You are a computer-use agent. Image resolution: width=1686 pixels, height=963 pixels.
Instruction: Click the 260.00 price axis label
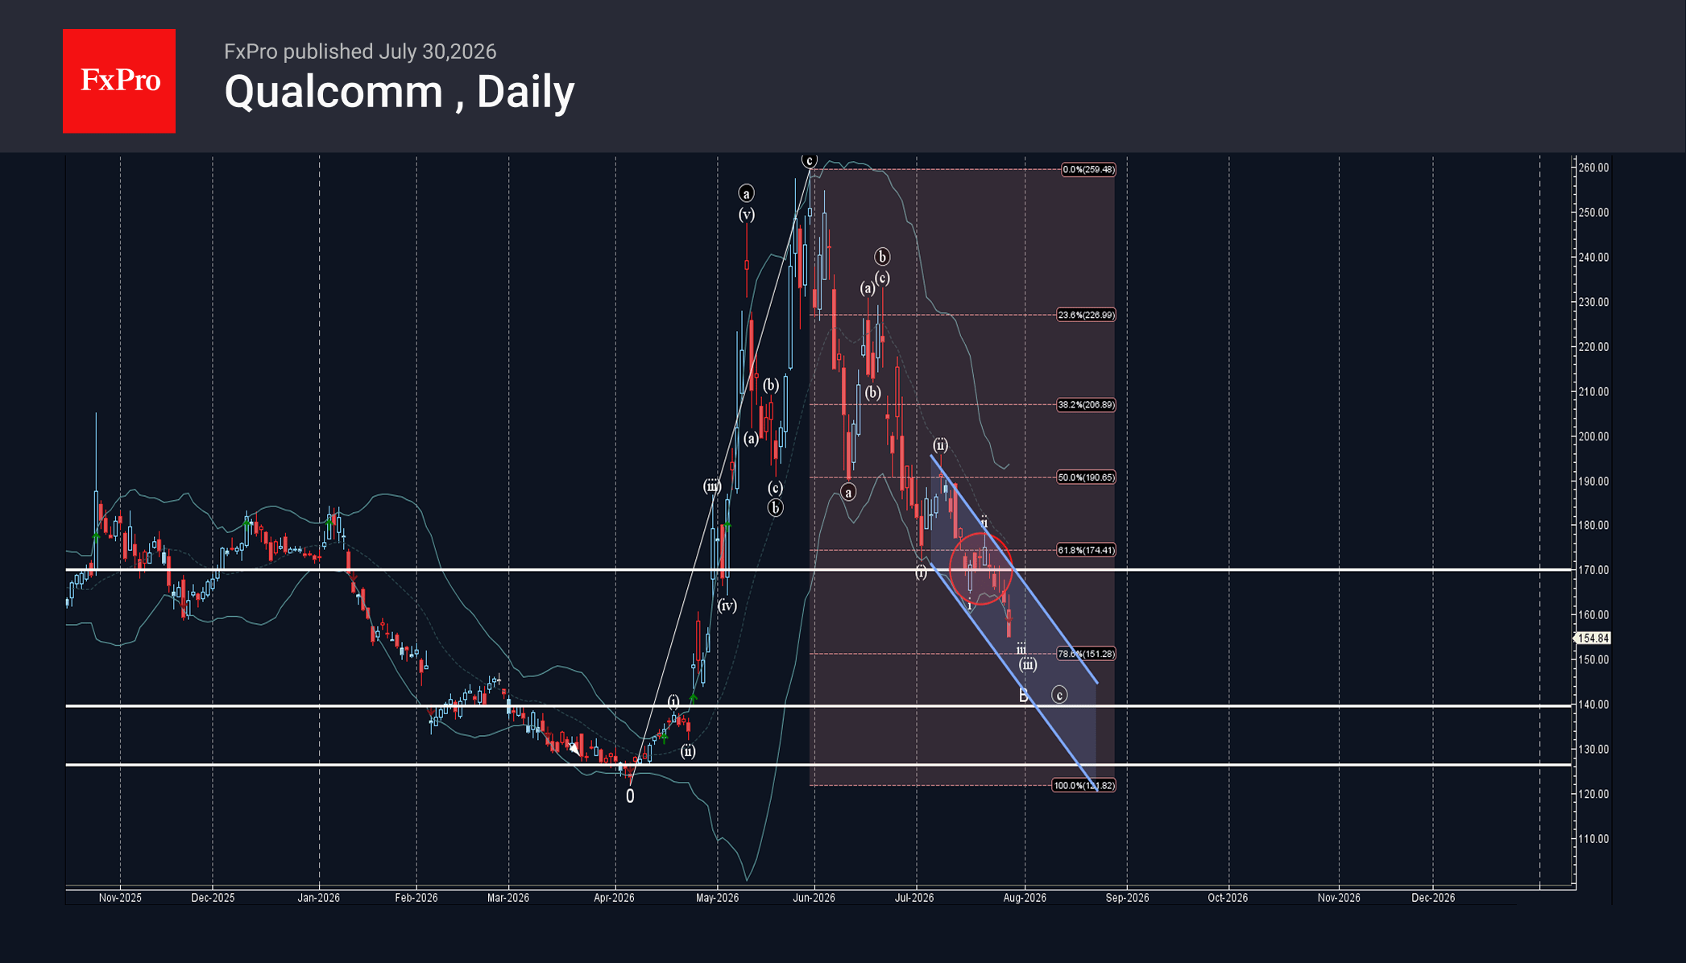(x=1593, y=168)
